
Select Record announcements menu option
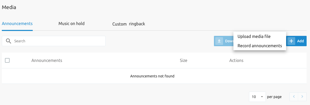[x=260, y=46]
